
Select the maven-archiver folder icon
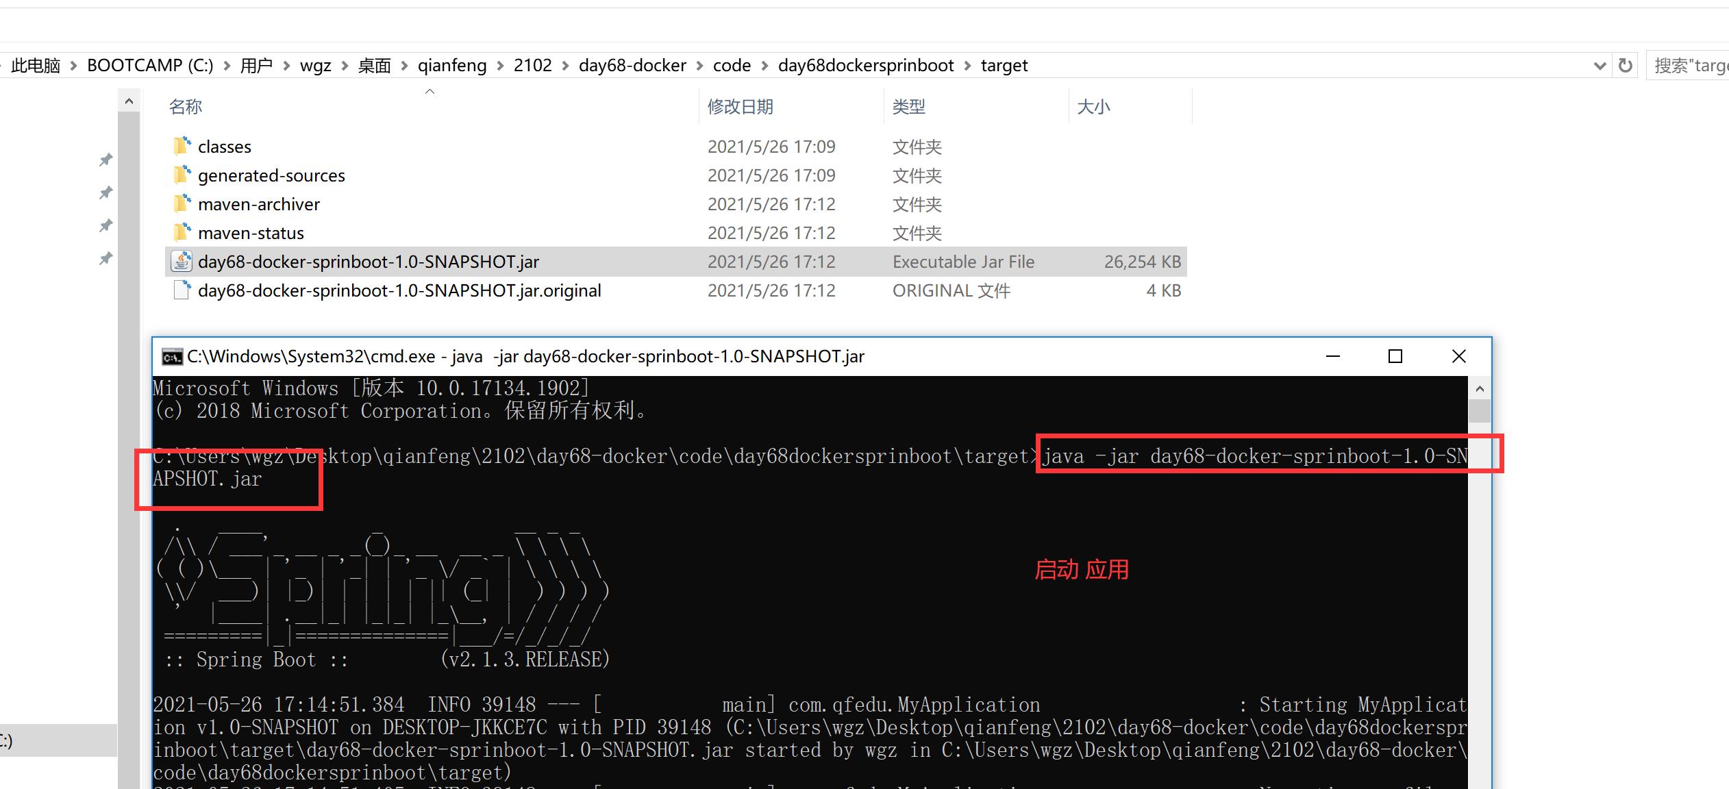click(x=177, y=204)
